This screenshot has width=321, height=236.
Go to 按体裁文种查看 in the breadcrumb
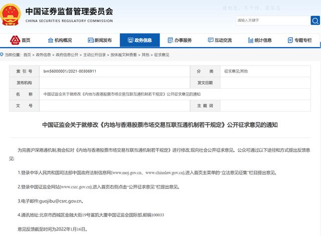124,55
